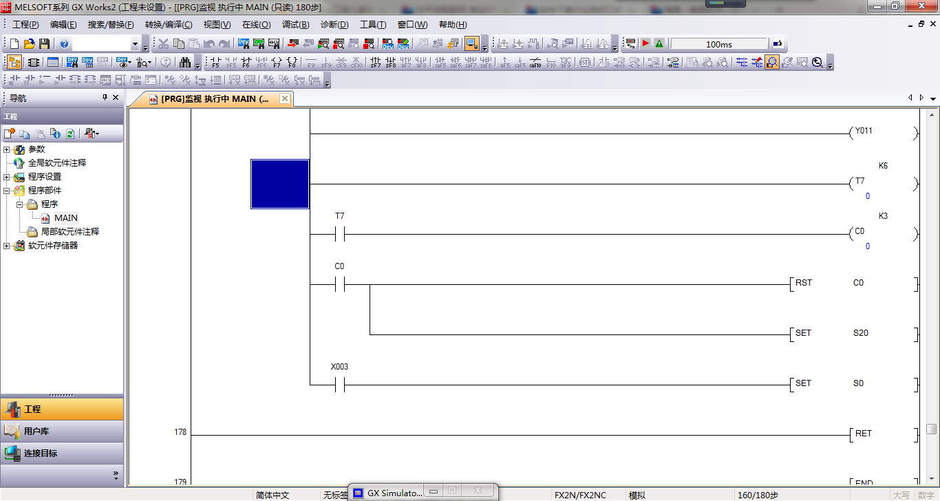940x501 pixels.
Task: Click the red play simulation icon
Action: (x=645, y=44)
